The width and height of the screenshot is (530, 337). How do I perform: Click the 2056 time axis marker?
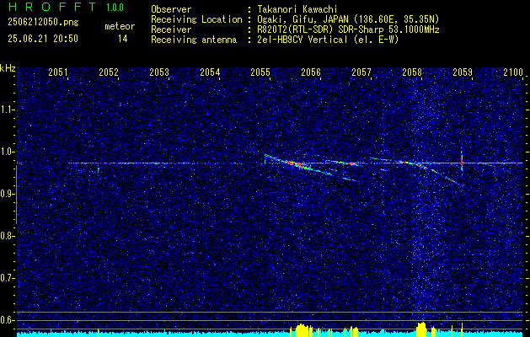311,72
